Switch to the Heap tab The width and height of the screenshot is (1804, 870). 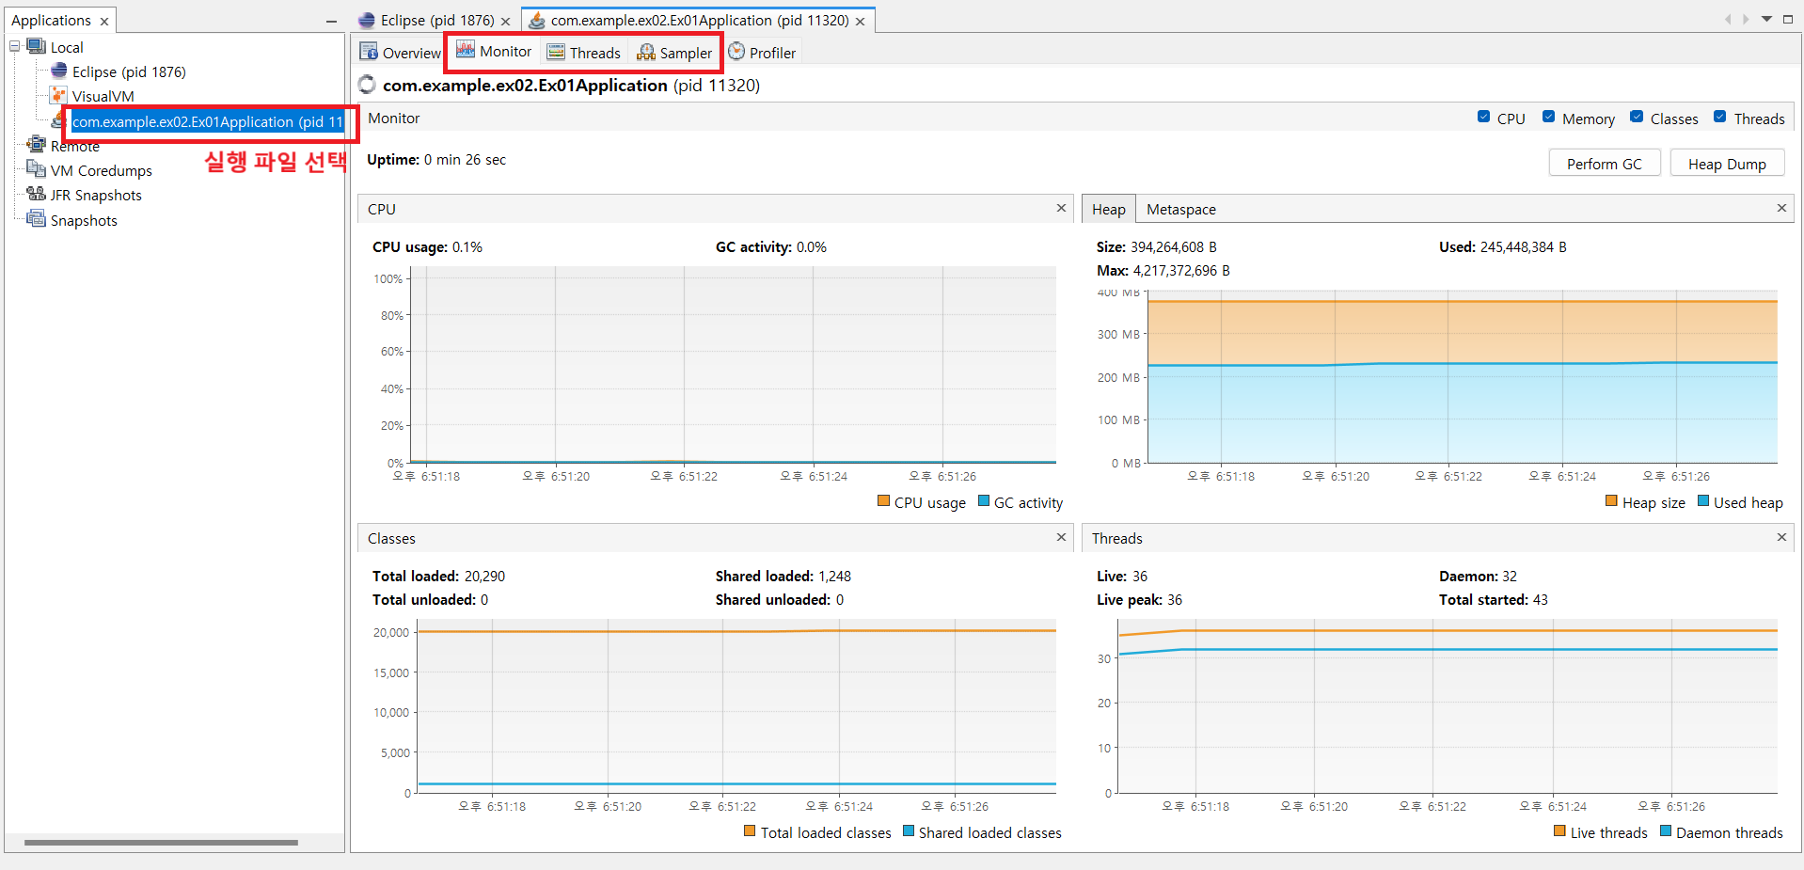pos(1109,209)
